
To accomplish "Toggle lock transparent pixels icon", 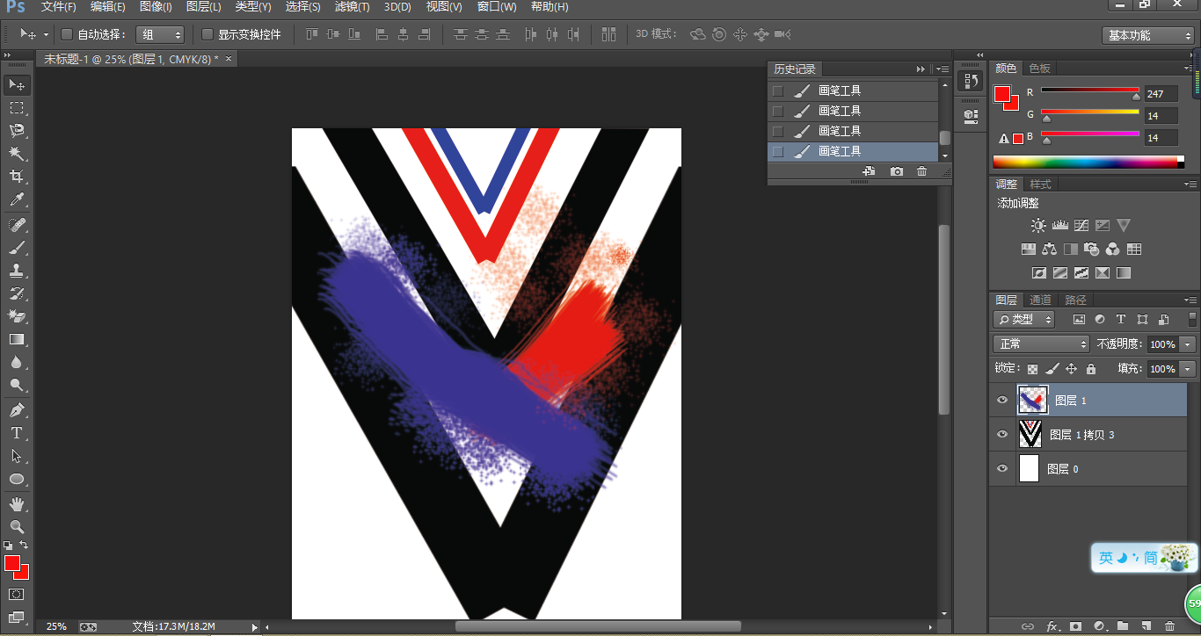I will [x=1032, y=369].
